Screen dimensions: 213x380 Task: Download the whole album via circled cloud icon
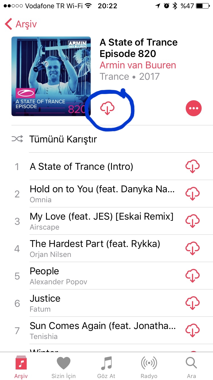tap(107, 108)
